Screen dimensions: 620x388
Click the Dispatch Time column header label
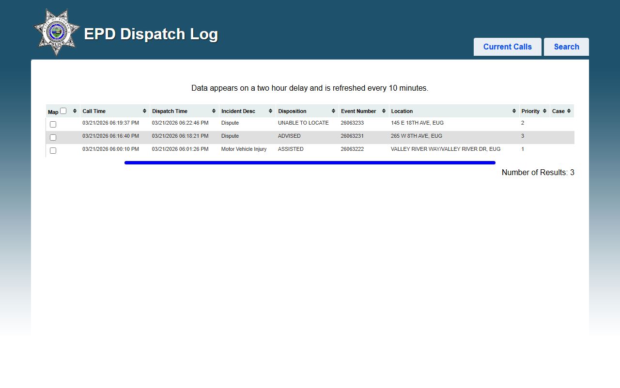[x=170, y=111]
